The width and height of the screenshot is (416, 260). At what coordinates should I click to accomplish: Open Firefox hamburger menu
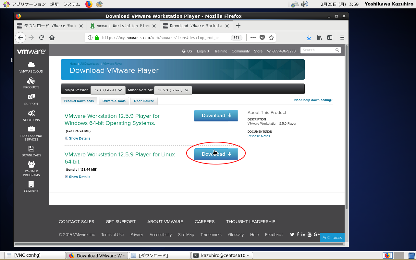342,38
